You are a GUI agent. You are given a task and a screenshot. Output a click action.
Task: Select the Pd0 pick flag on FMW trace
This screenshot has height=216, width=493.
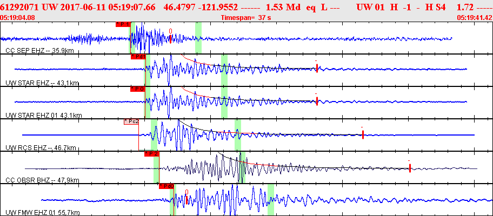pos(166,186)
